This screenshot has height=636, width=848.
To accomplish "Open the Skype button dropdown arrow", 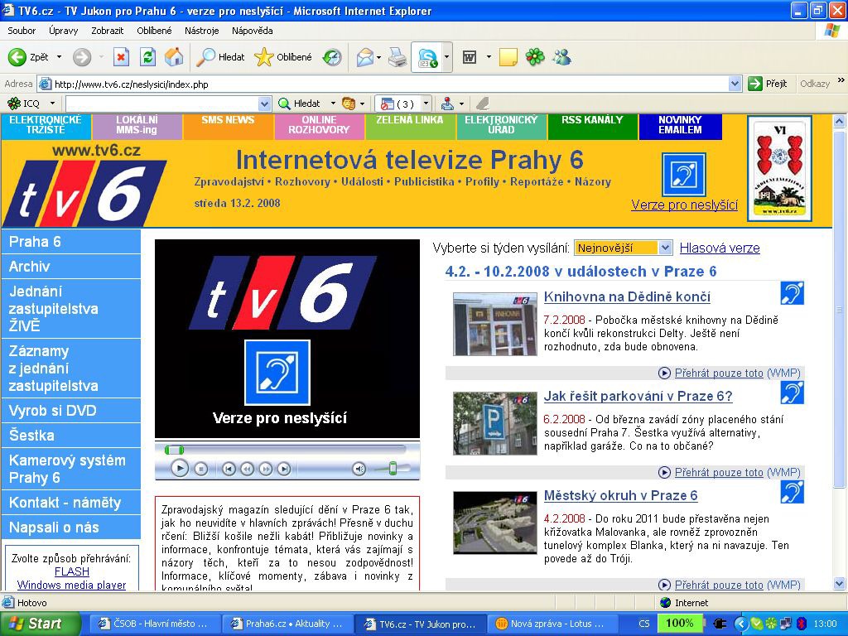I will pyautogui.click(x=446, y=57).
